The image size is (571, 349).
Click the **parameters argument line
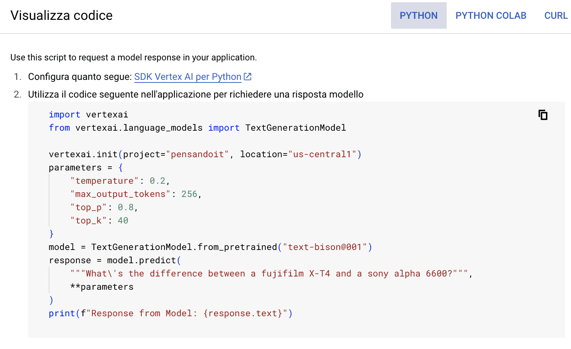pos(102,287)
